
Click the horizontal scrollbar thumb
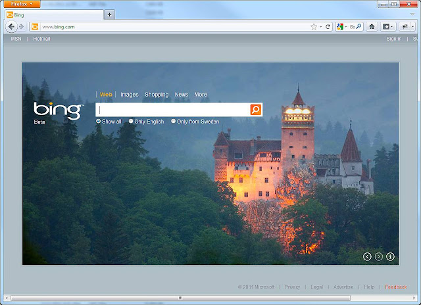180,298
